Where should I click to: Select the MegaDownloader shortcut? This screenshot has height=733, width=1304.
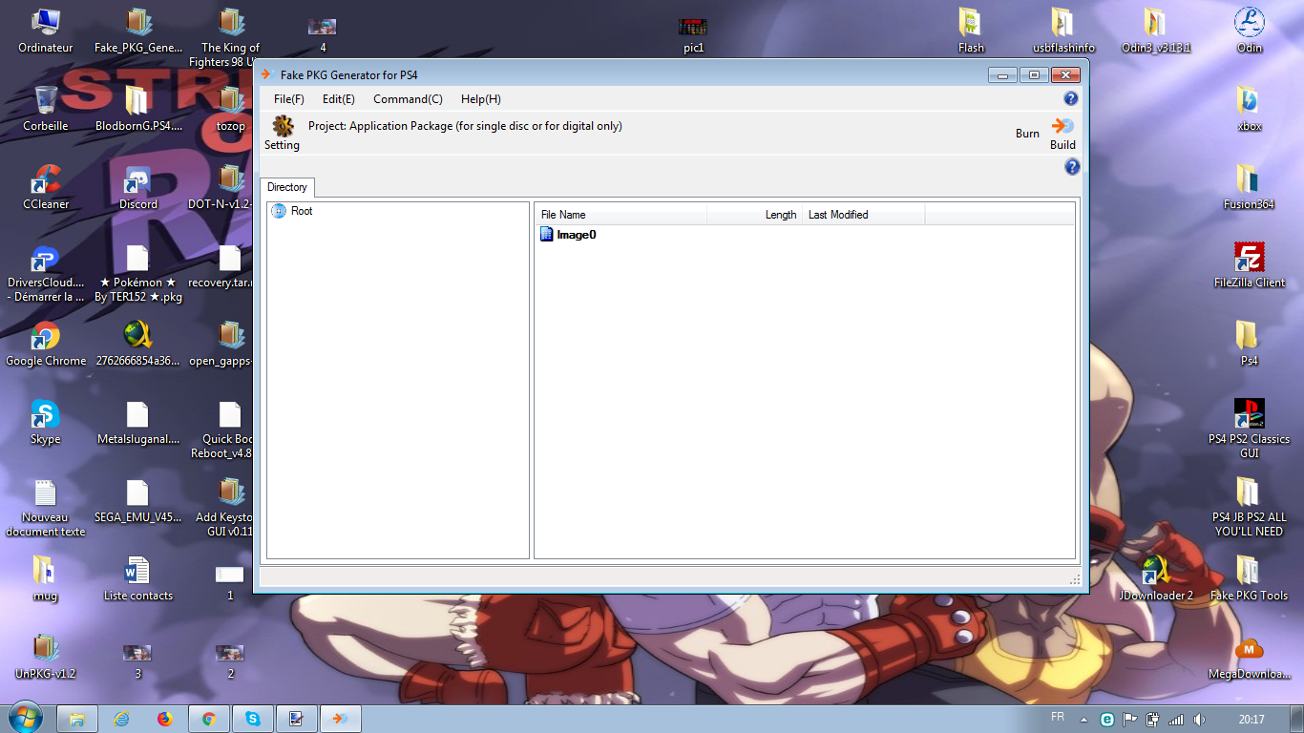pyautogui.click(x=1249, y=657)
